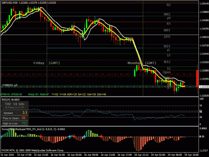Select the R2 pivot level label
The image size is (209, 157).
[169, 5]
